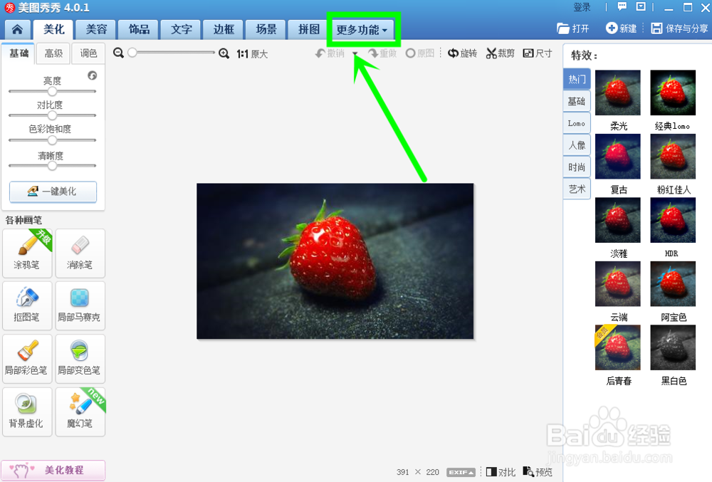
Task: Click the 清晰度 sharpness slider handle
Action: (x=52, y=166)
